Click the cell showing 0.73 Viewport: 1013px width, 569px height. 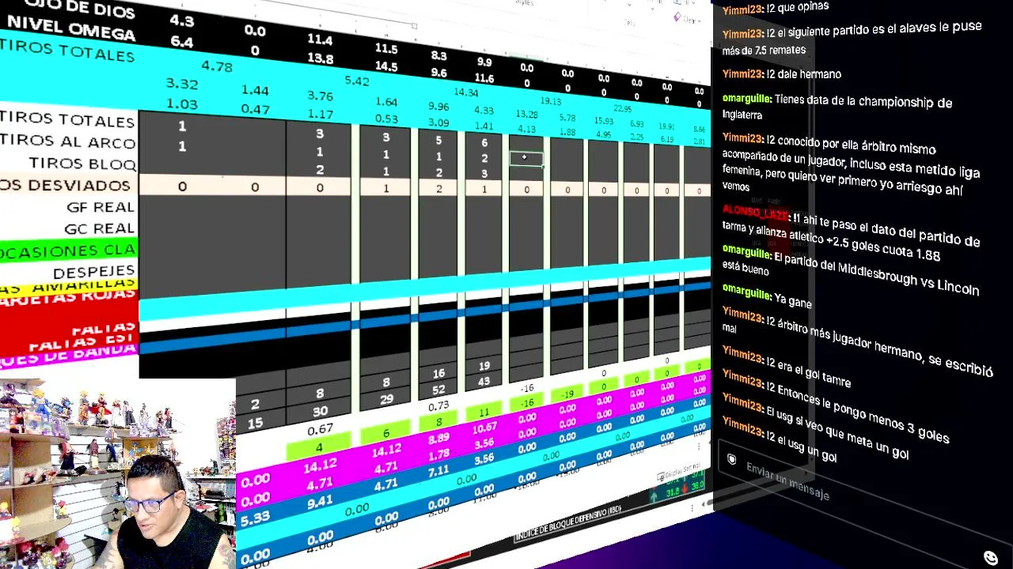438,406
